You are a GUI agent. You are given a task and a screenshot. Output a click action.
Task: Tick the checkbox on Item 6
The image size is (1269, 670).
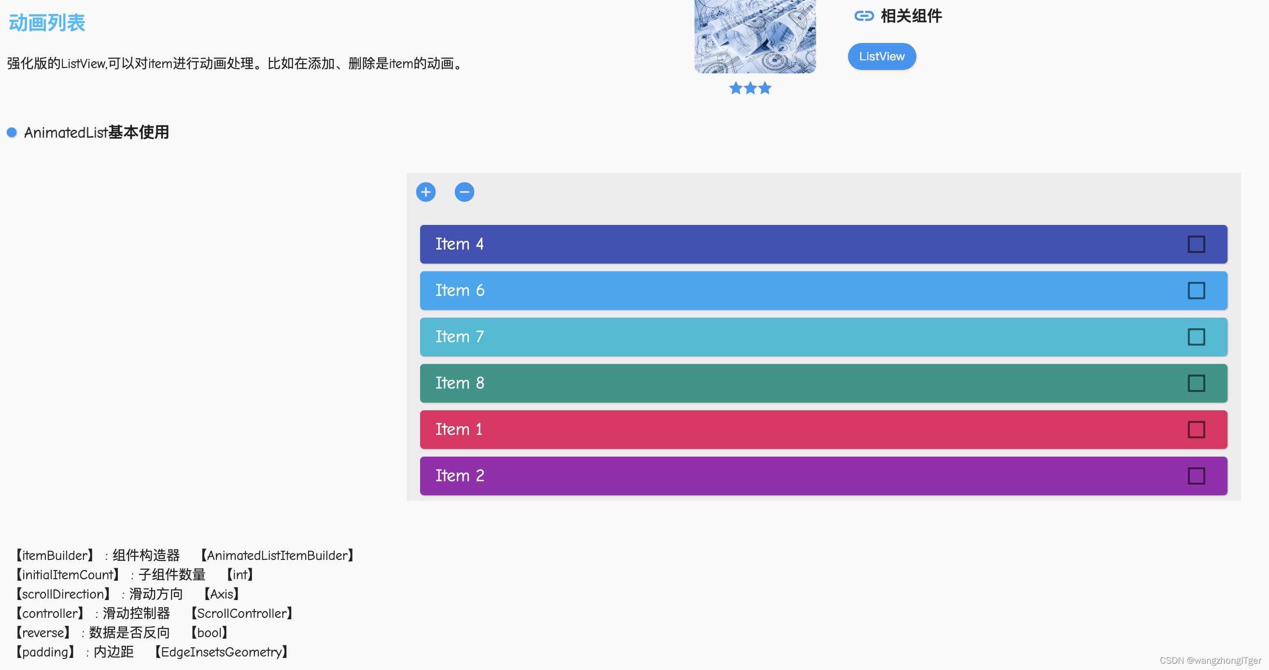click(x=1196, y=291)
